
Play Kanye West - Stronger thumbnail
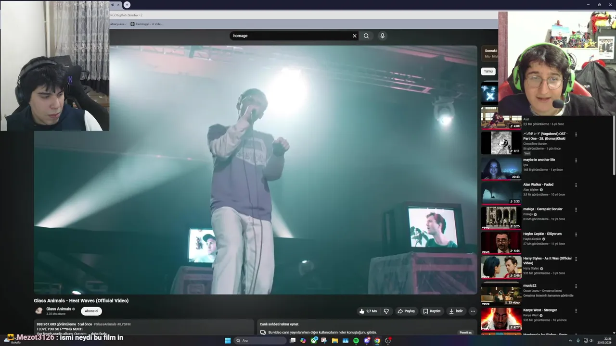[x=501, y=319]
